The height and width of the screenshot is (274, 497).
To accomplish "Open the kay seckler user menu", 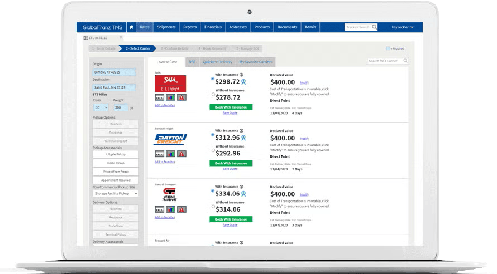I will tap(402, 27).
